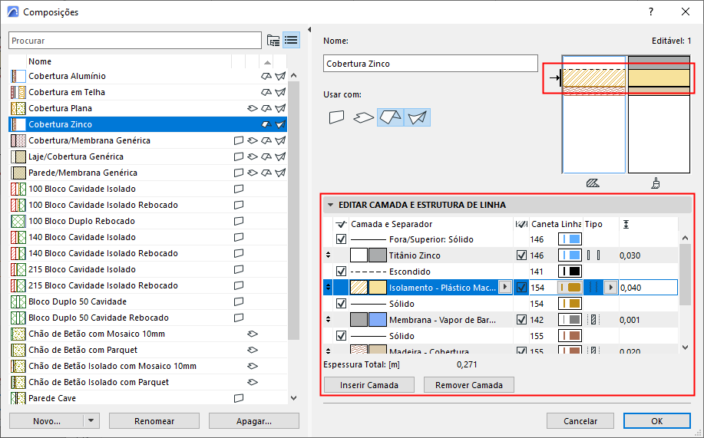The width and height of the screenshot is (704, 438).
Task: Toggle Wall usage icon under Usar com
Action: click(337, 117)
